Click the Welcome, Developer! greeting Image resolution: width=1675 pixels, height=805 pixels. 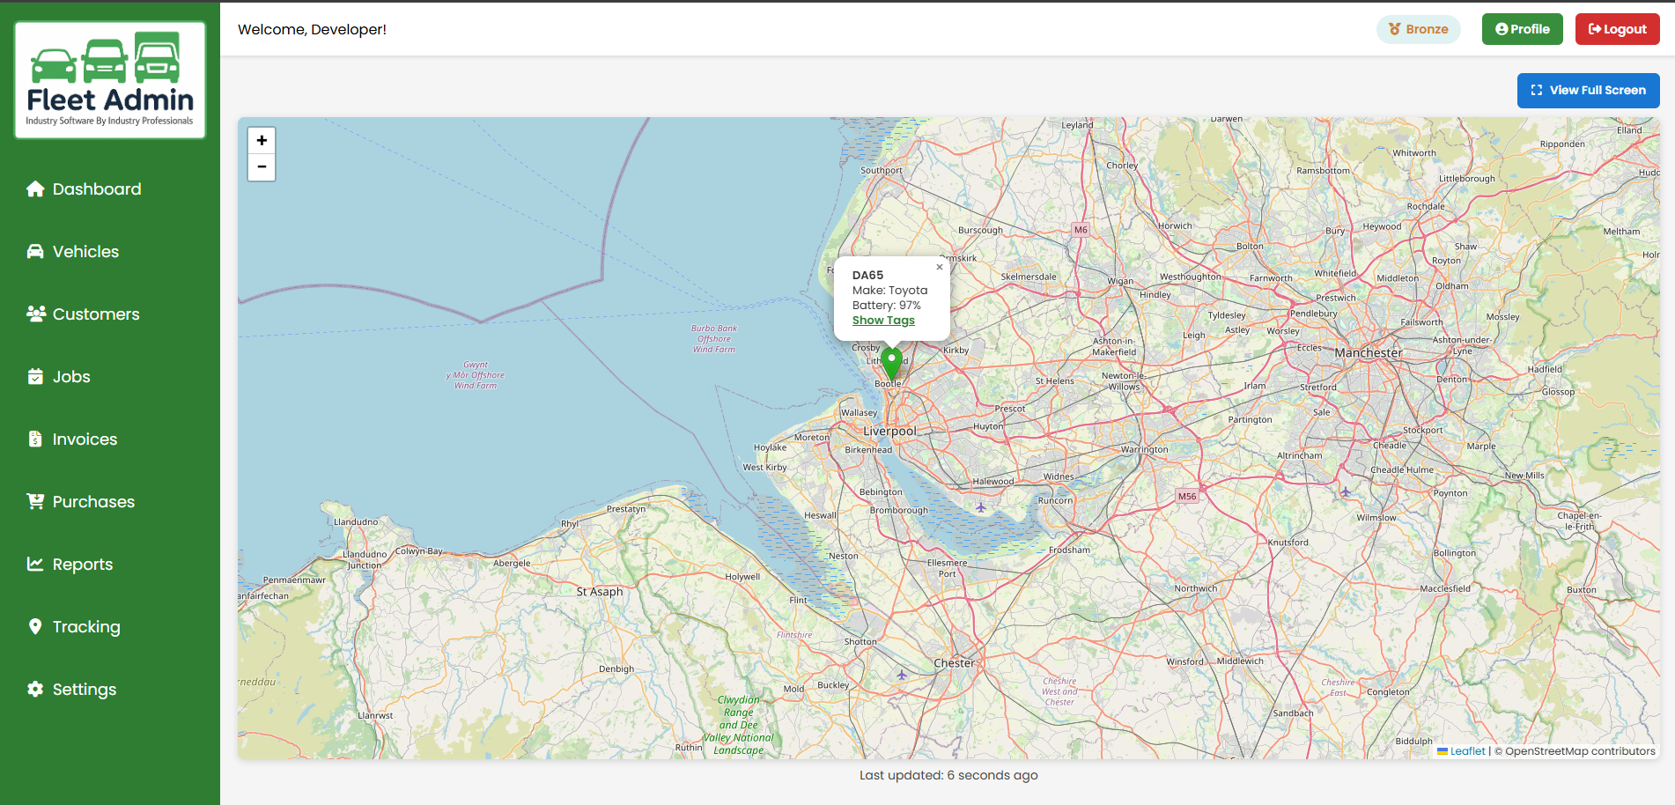(312, 29)
